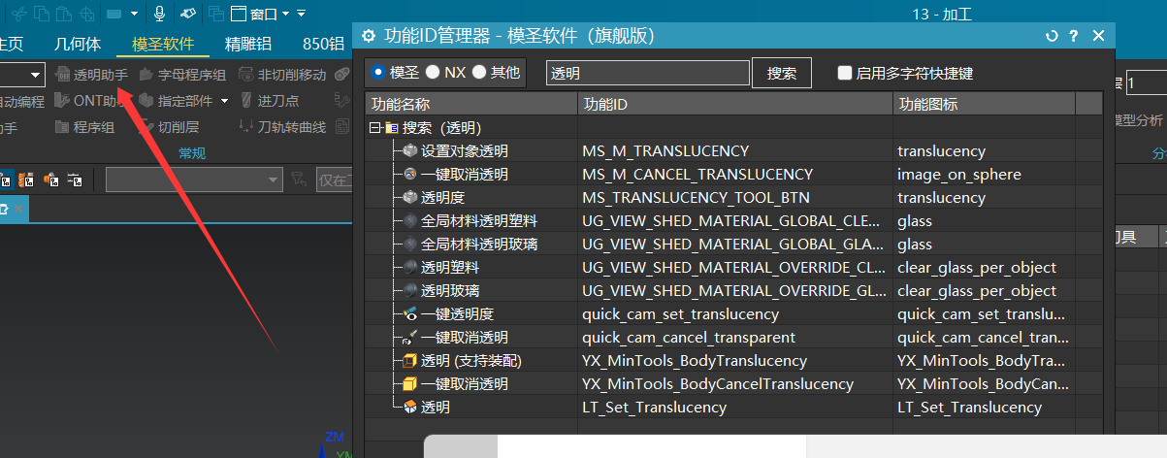
Task: Select the YX_MinTools_BodyTranslucency ID cell
Action: pos(736,360)
